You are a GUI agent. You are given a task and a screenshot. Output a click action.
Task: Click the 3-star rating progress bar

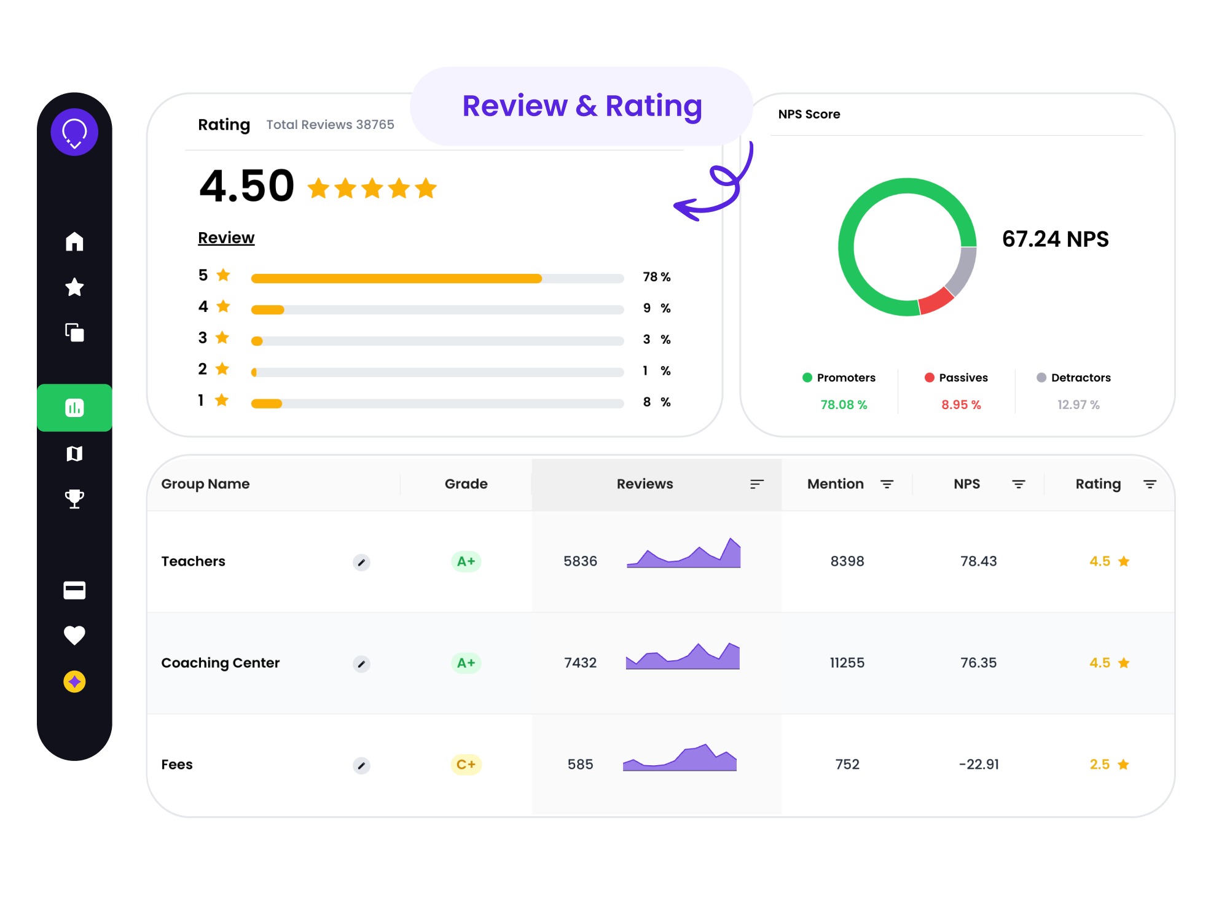pyautogui.click(x=437, y=341)
